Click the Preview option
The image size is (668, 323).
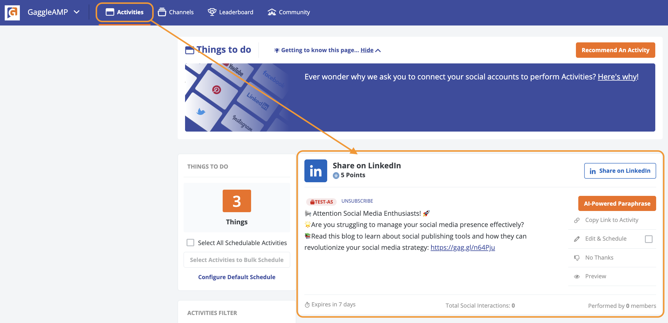[595, 276]
